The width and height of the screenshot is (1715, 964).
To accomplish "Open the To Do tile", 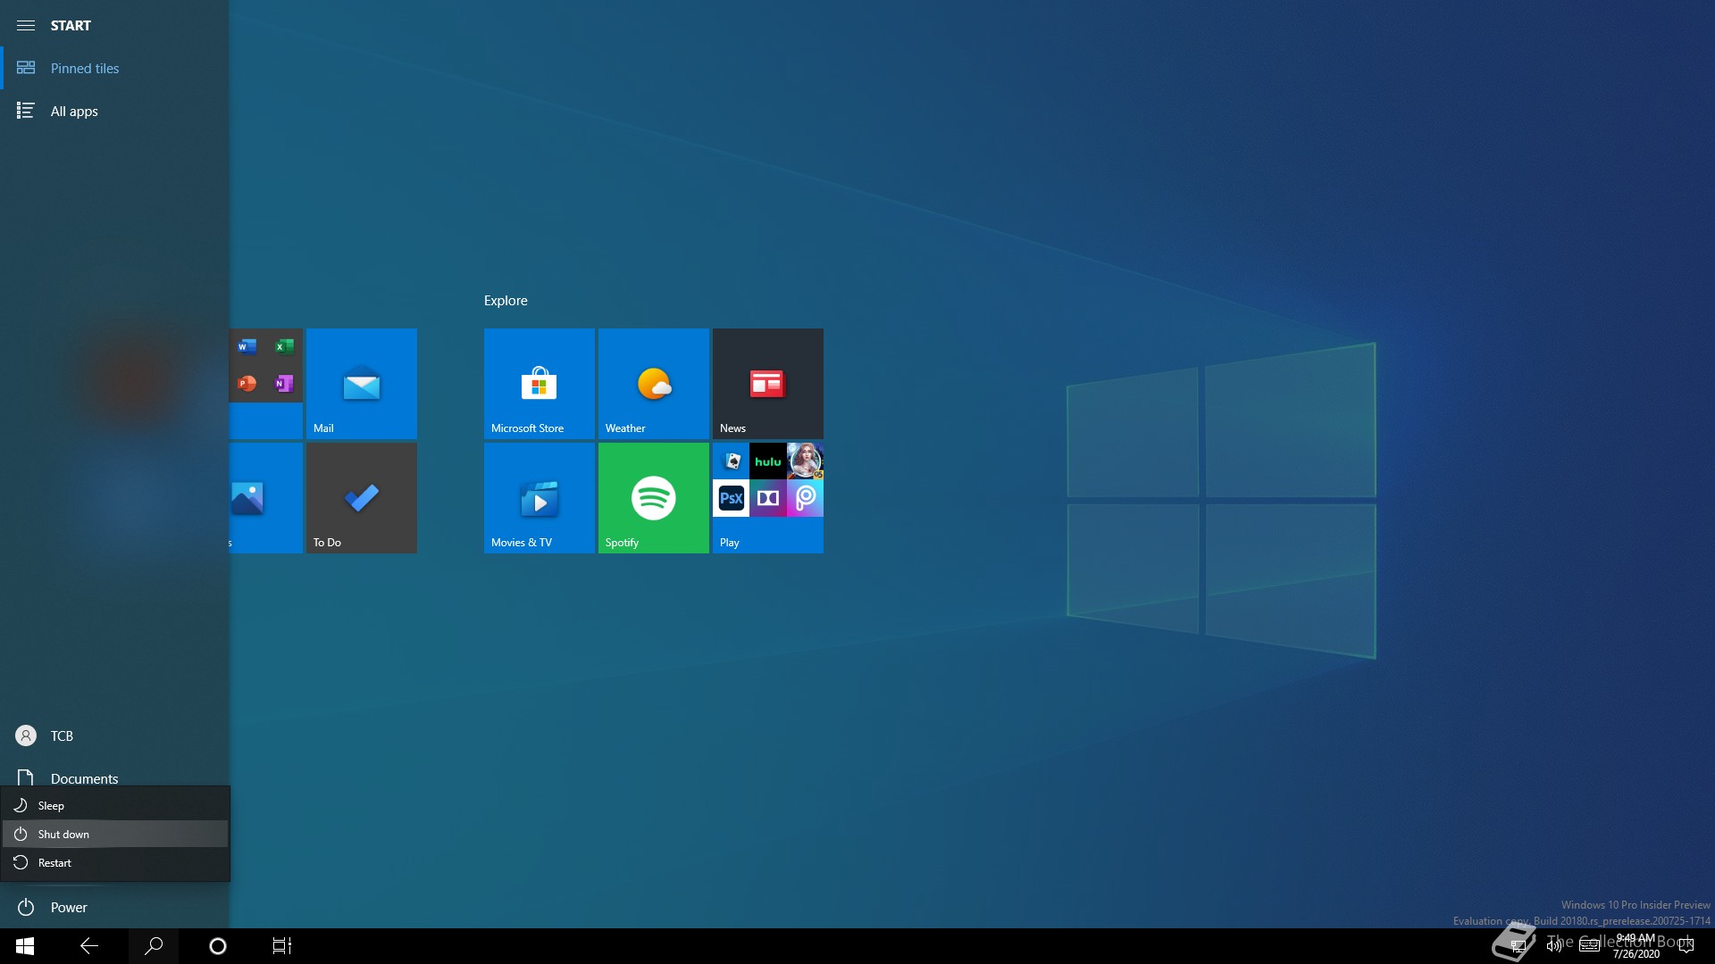I will pos(362,498).
